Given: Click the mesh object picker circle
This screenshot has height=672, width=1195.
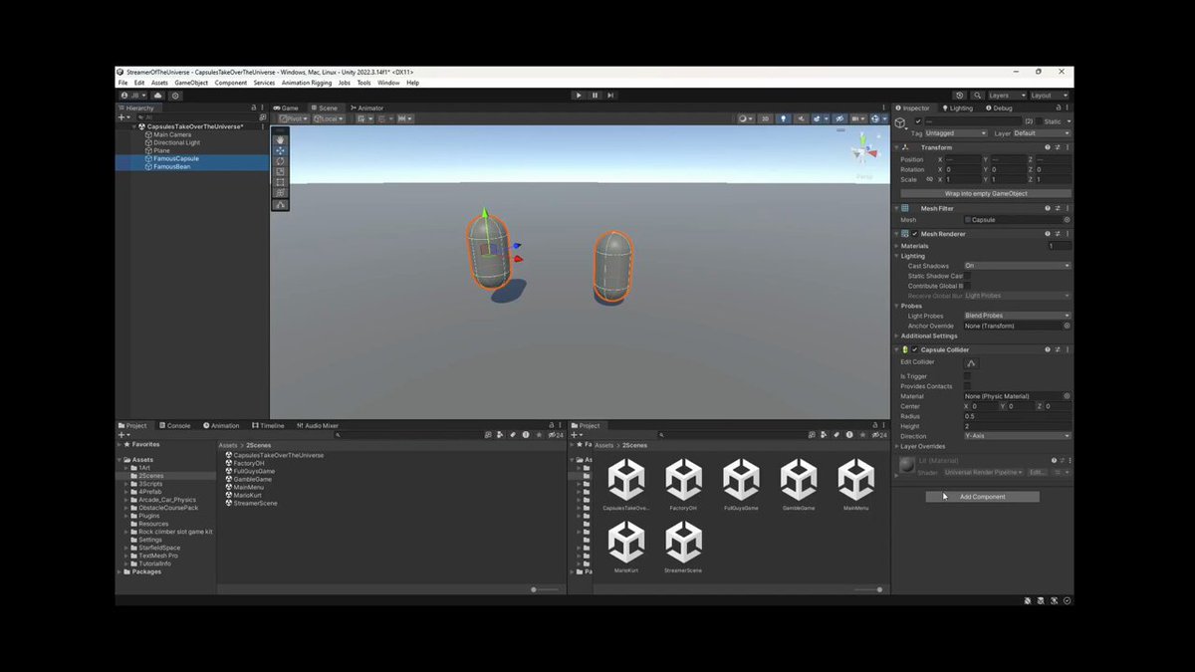Looking at the screenshot, I should (1067, 220).
